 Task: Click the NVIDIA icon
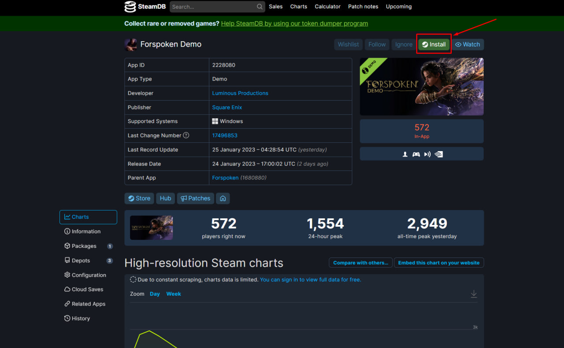click(x=439, y=154)
